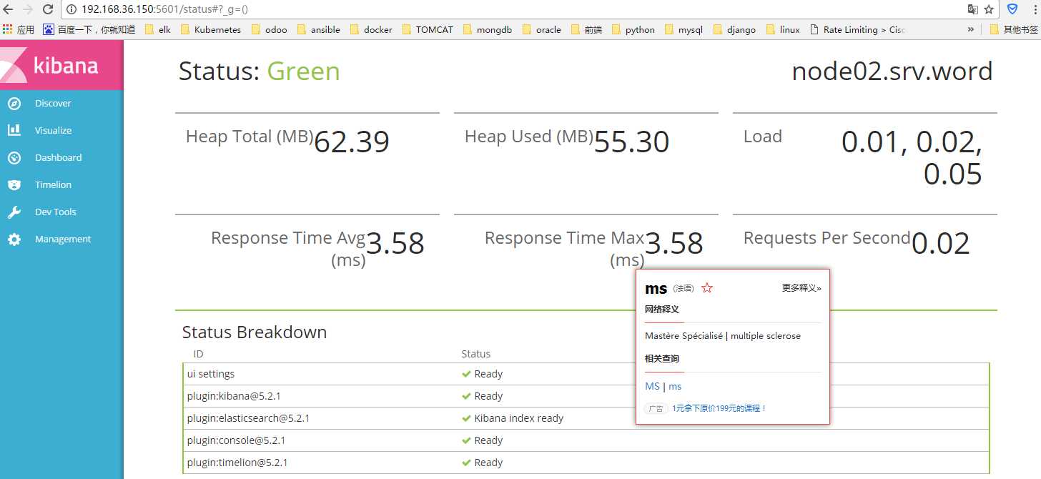
Task: Open the translate page icon in the address bar
Action: click(972, 9)
